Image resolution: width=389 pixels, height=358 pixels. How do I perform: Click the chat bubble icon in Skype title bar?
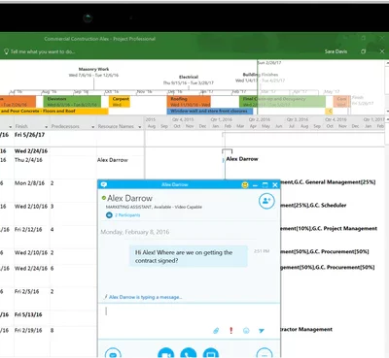point(104,184)
